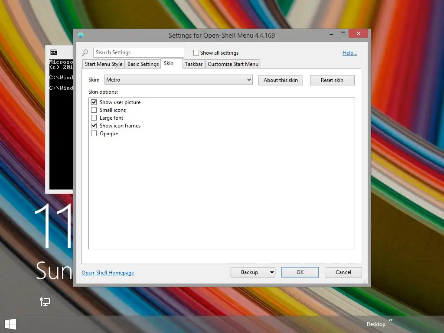Viewport: 444px width, 333px height.
Task: Click the 'Skin options:' label text
Action: (x=103, y=92)
